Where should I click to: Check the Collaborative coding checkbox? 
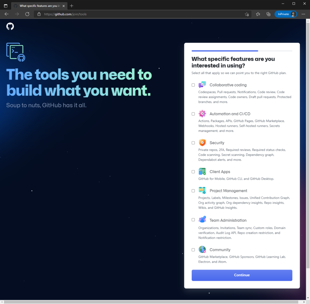pyautogui.click(x=193, y=85)
